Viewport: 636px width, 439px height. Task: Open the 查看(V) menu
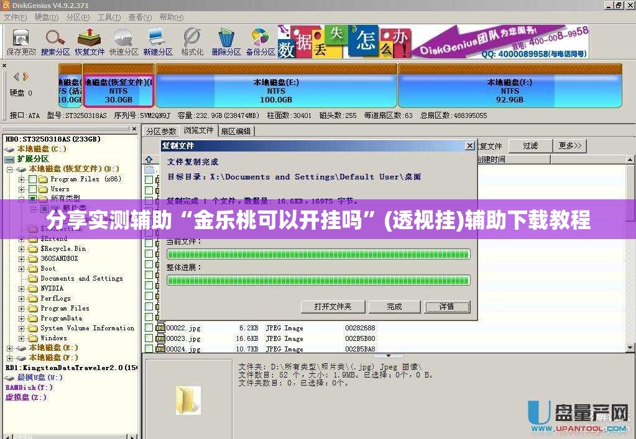point(139,17)
